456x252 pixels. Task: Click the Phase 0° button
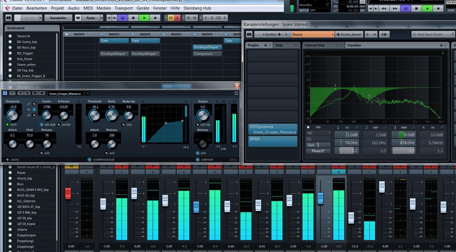click(318, 151)
